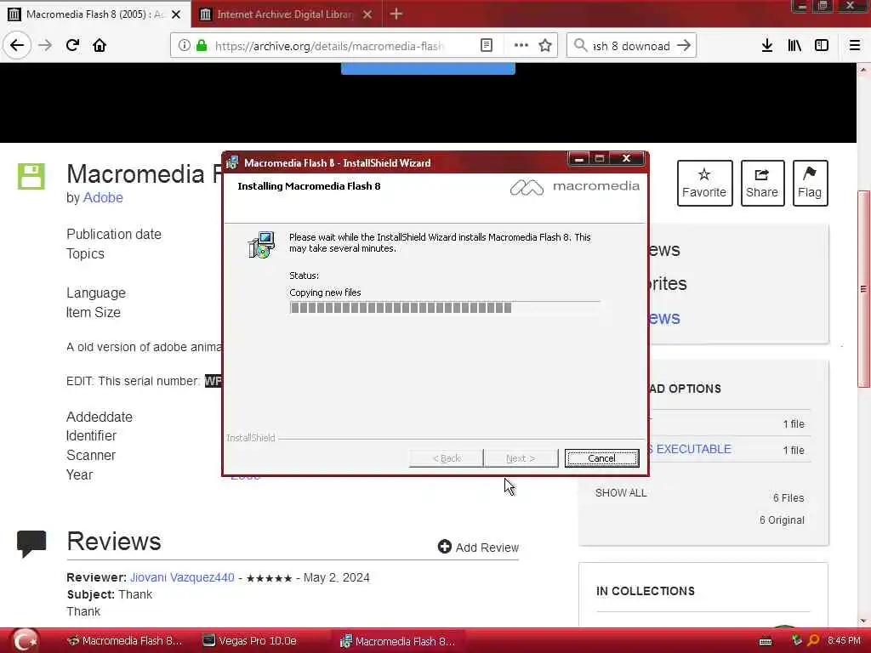Click the keyboard icon in system tray
The image size is (871, 653).
[x=766, y=641]
